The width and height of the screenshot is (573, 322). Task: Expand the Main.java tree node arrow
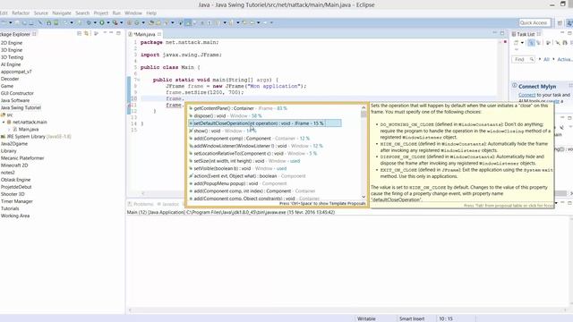click(9, 129)
